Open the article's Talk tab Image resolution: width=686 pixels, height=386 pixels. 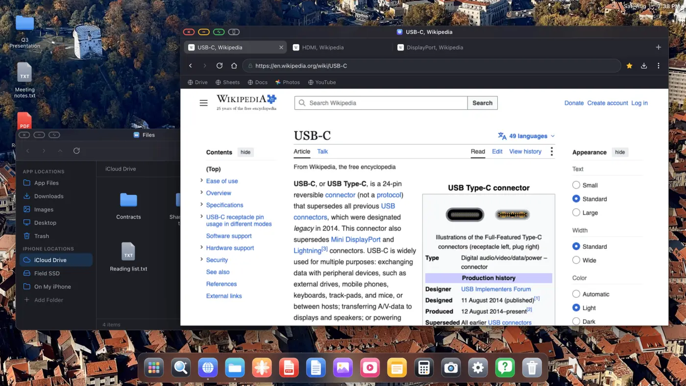point(322,151)
